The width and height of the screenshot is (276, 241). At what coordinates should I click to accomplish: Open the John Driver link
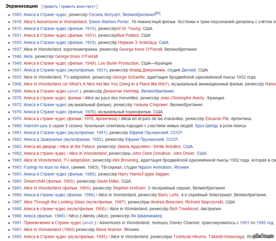pos(184,153)
